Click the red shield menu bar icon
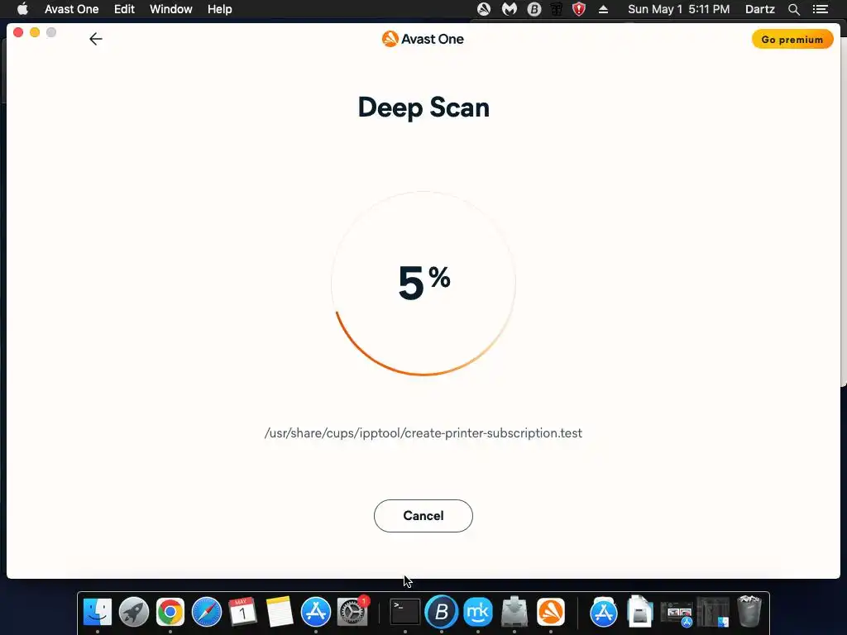This screenshot has height=635, width=847. click(x=578, y=9)
